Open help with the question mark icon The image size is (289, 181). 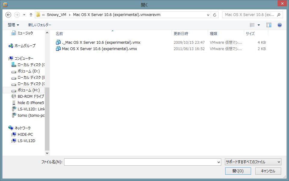click(280, 25)
